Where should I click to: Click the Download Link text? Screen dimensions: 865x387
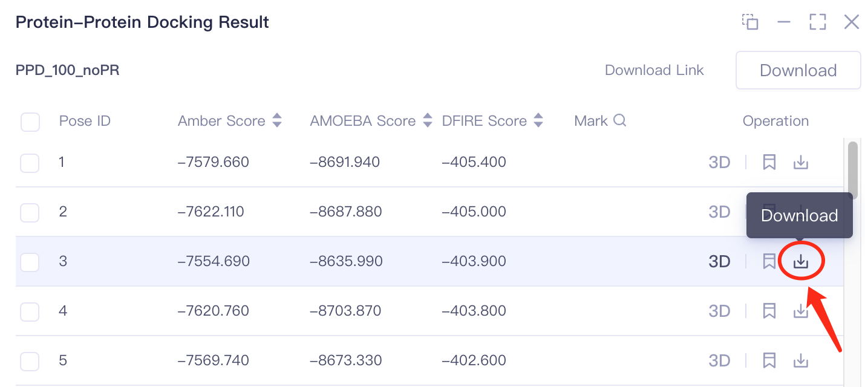[654, 70]
